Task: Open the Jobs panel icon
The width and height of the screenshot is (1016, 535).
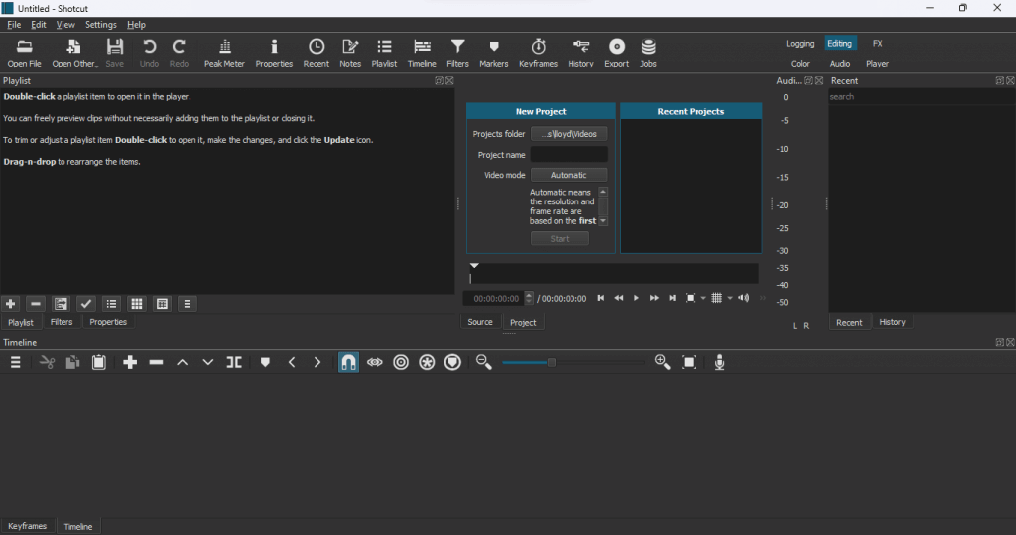Action: coord(648,52)
